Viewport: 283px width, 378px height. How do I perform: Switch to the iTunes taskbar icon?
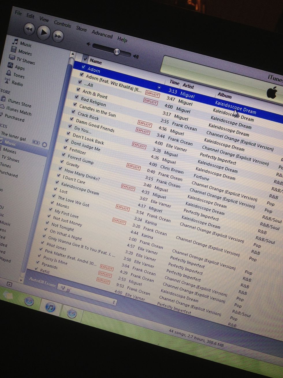coord(51,307)
